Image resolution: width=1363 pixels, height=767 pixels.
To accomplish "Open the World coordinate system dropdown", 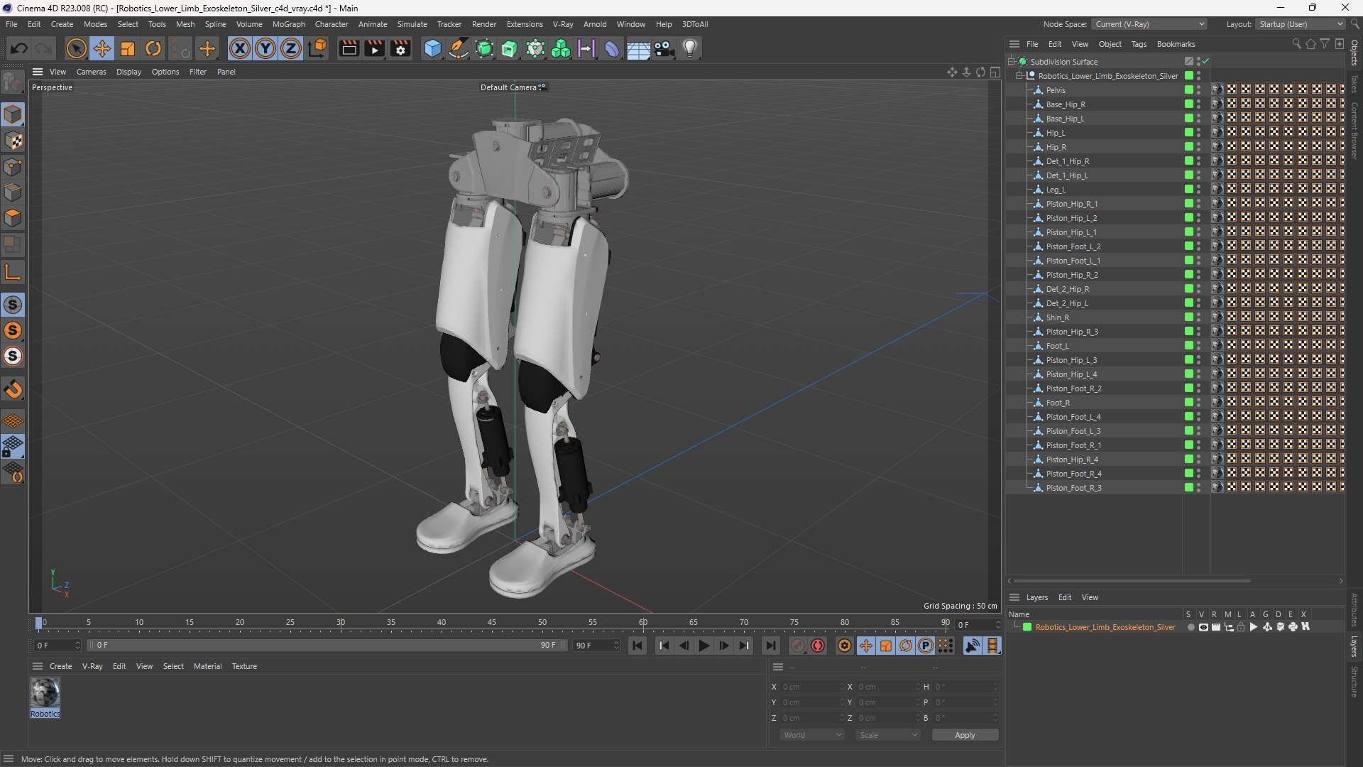I will 812,735.
